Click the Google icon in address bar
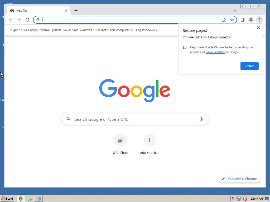This screenshot has height=202, width=270. (x=38, y=20)
